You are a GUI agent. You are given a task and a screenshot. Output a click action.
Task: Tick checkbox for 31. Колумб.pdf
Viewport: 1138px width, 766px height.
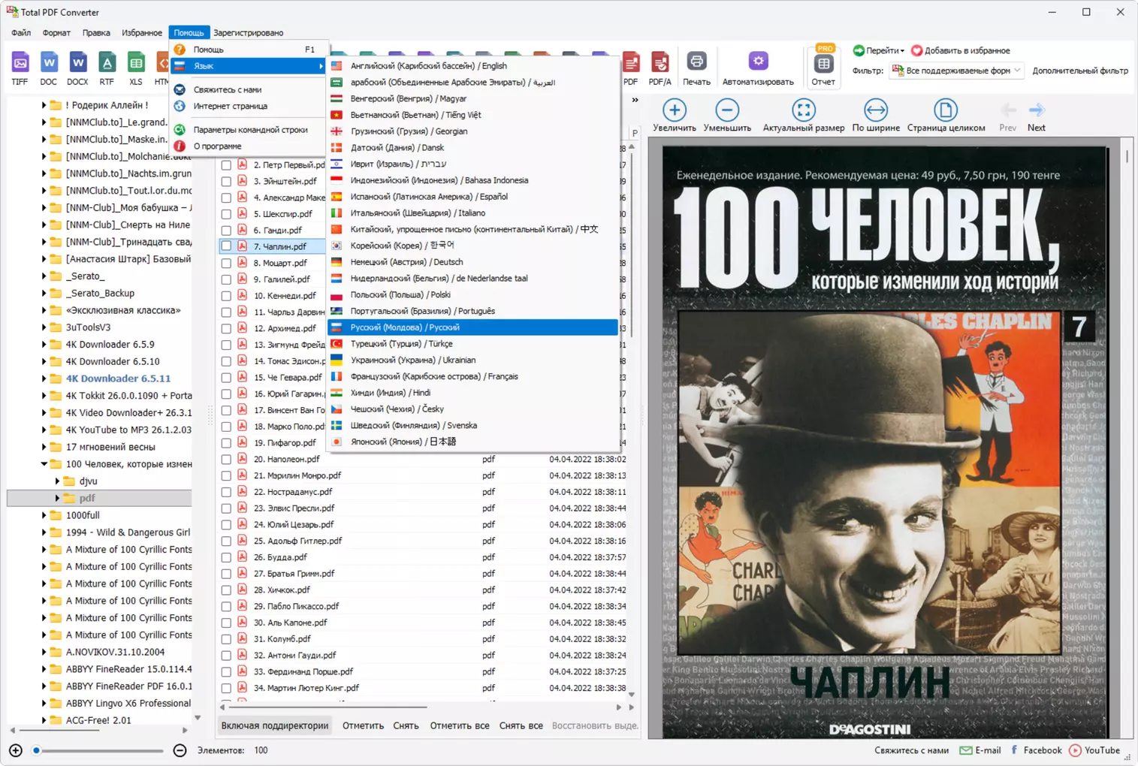[226, 639]
